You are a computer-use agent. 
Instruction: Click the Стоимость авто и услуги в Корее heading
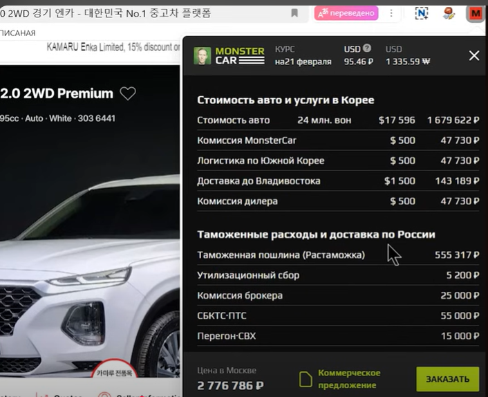coord(285,100)
